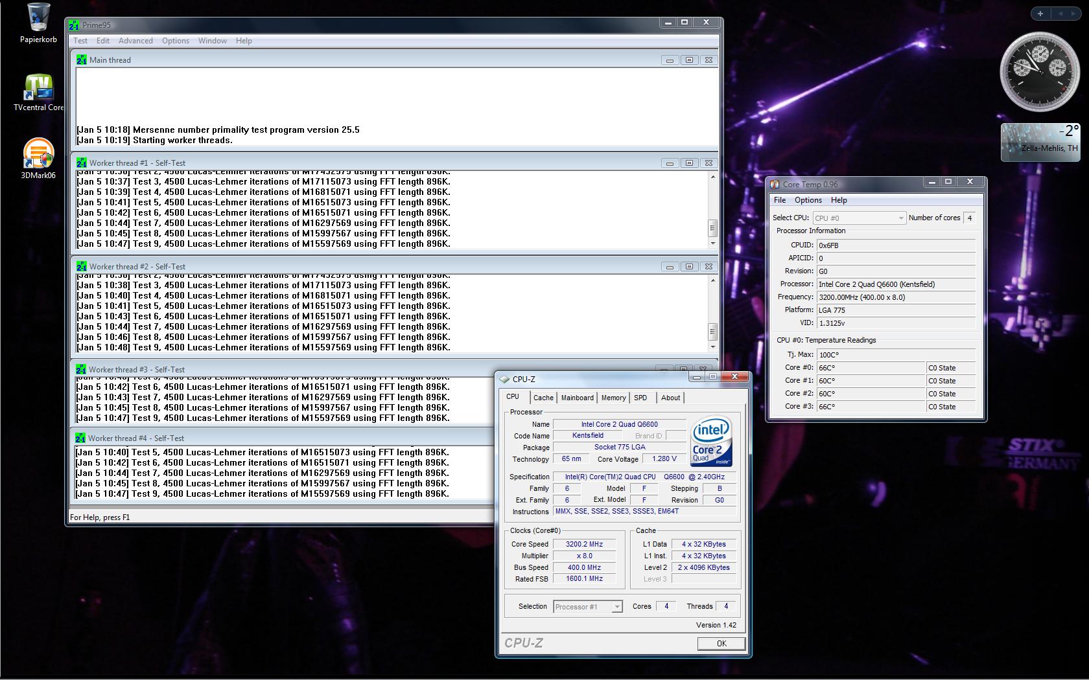Add a gadget with the sidebar plus button
The width and height of the screenshot is (1089, 680).
click(1040, 14)
